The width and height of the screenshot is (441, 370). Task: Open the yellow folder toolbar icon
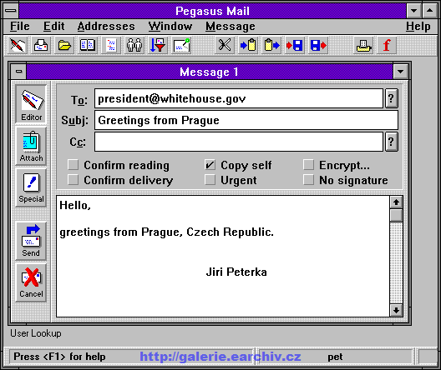[64, 45]
